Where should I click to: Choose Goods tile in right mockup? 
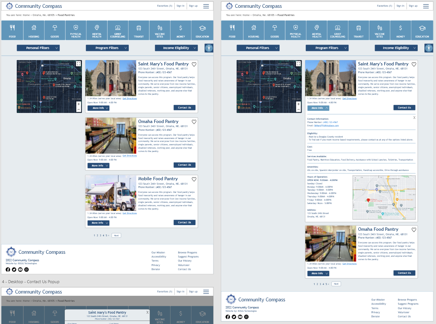[x=275, y=30]
